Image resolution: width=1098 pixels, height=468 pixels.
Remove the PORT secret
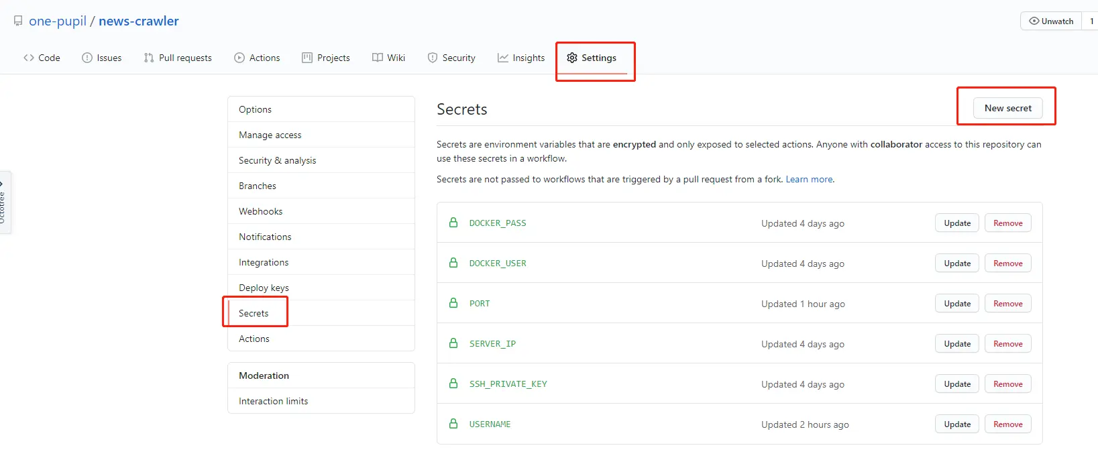pos(1008,304)
